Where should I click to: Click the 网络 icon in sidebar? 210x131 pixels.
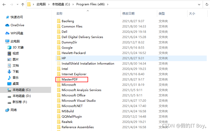(7, 110)
